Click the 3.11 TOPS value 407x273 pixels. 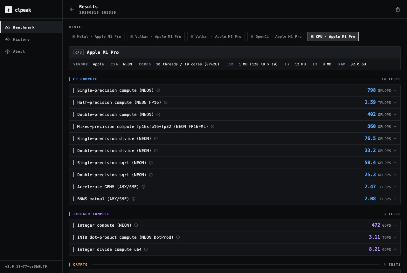pyautogui.click(x=380, y=237)
